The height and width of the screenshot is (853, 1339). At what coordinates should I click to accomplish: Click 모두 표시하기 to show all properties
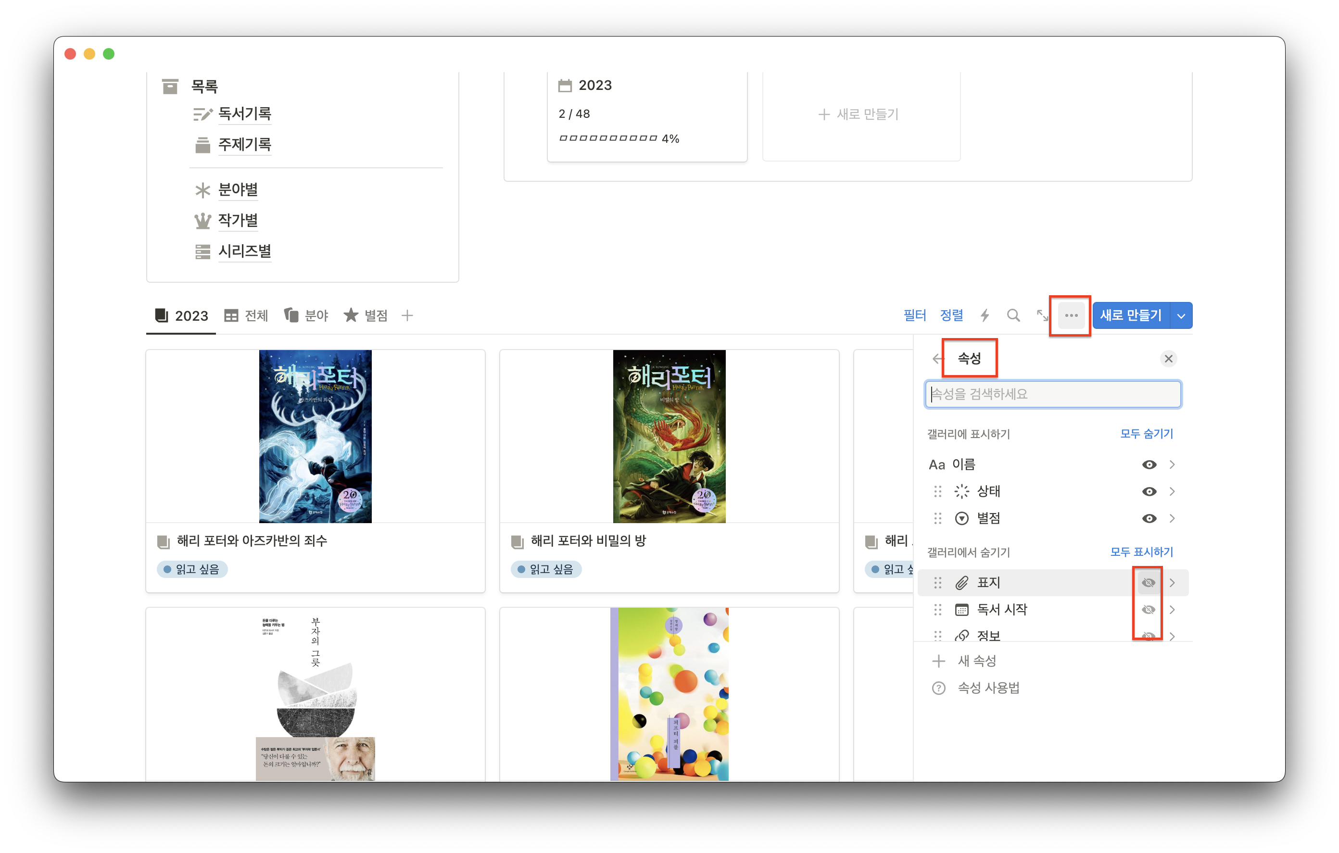[1141, 552]
